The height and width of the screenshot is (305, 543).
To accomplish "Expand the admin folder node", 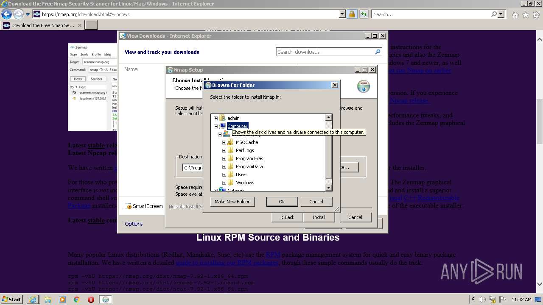I will [x=216, y=118].
